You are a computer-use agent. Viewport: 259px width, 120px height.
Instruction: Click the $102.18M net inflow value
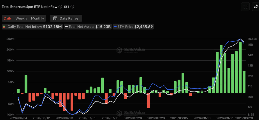pos(52,27)
